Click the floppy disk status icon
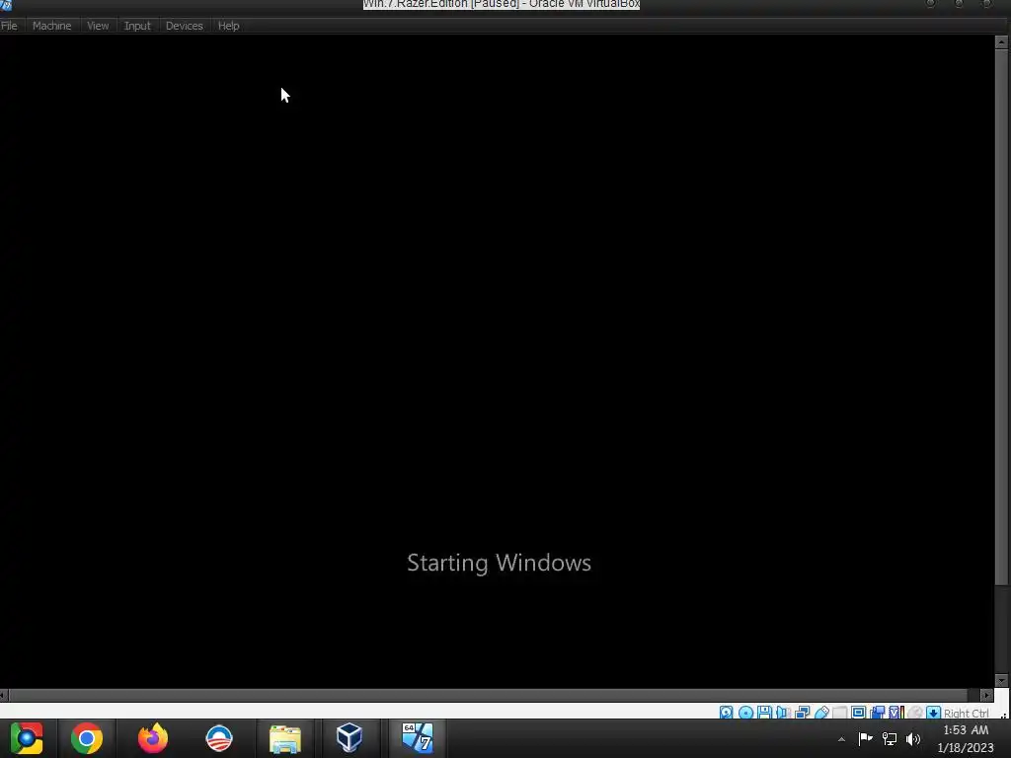Screen dimensions: 1011x758 coord(764,713)
